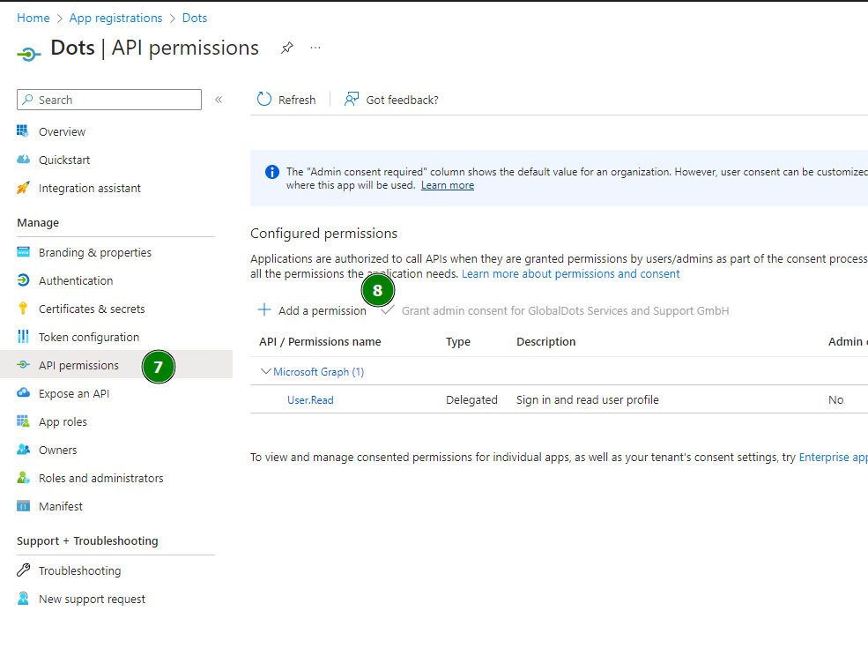The image size is (868, 648).
Task: Collapse the Microsoft Graph permissions group
Action: point(266,372)
